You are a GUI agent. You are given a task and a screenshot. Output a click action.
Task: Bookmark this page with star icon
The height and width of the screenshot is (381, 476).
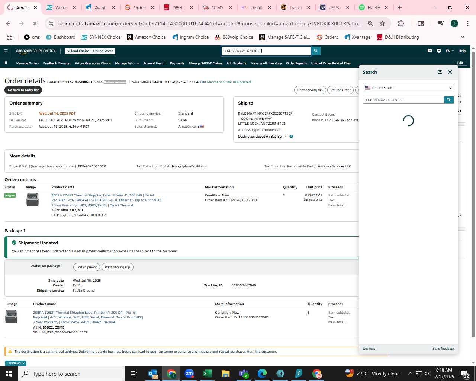point(382,23)
